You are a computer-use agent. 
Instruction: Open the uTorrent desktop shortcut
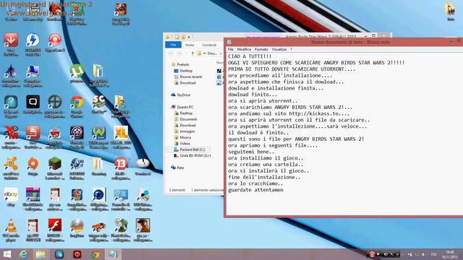click(x=77, y=74)
